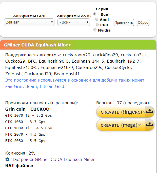157x173 pixels.
Task: Click 'Grin coin - CUCKOO' heading
Action: click(27, 109)
